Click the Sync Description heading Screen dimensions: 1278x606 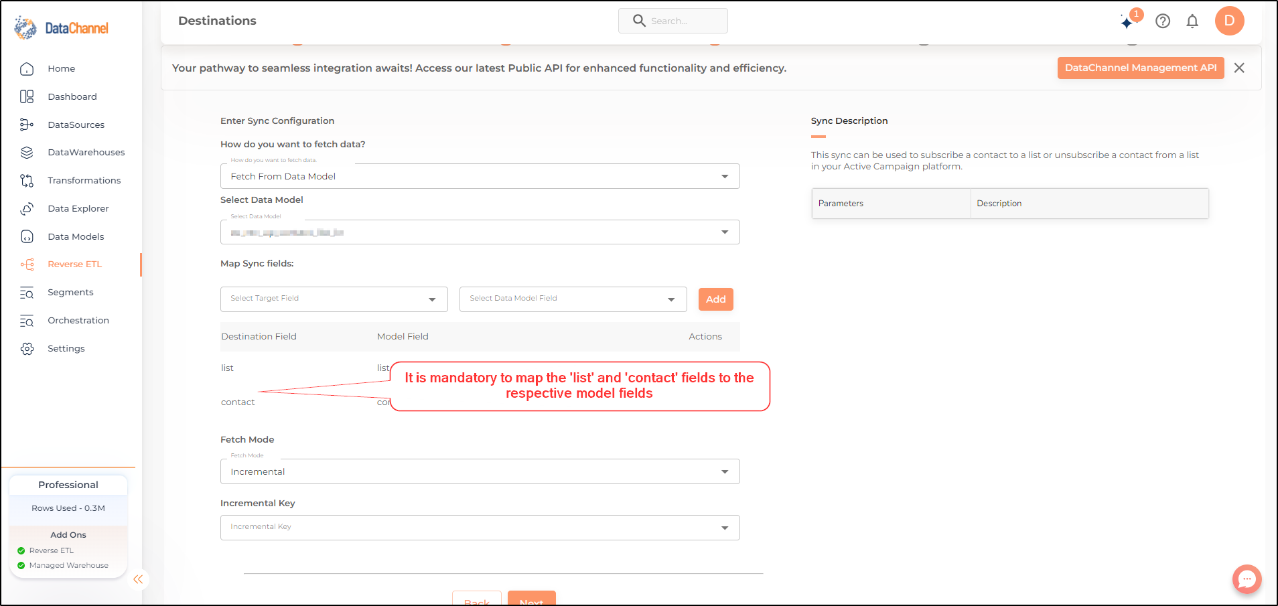pos(849,121)
